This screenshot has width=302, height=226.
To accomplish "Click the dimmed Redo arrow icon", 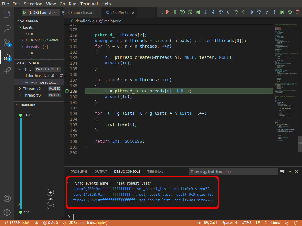I will [x=244, y=12].
